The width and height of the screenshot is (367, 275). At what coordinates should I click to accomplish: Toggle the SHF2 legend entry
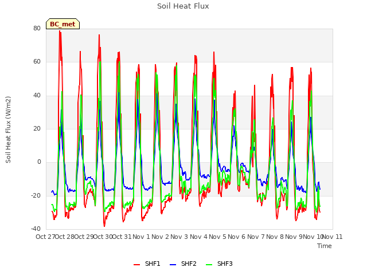(x=183, y=264)
